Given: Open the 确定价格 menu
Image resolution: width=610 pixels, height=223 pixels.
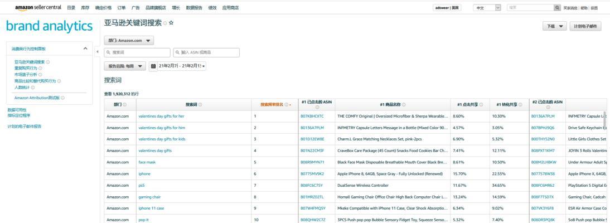Looking at the screenshot, I should click(x=103, y=8).
